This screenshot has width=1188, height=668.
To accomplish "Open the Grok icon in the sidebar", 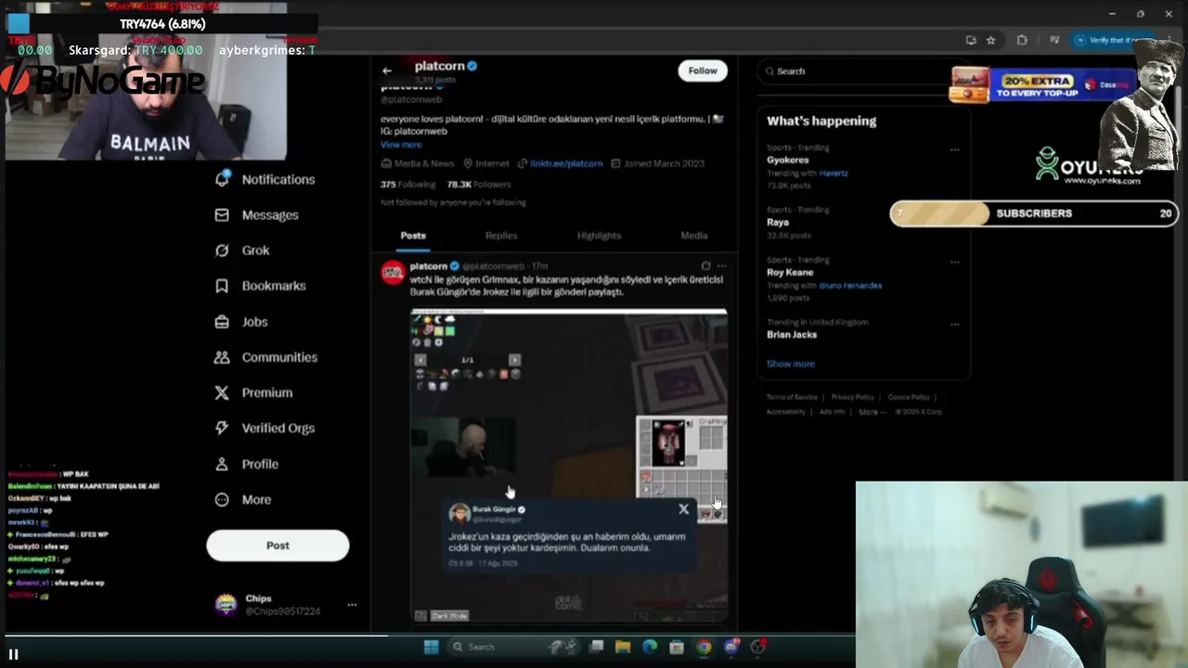I will coord(222,250).
